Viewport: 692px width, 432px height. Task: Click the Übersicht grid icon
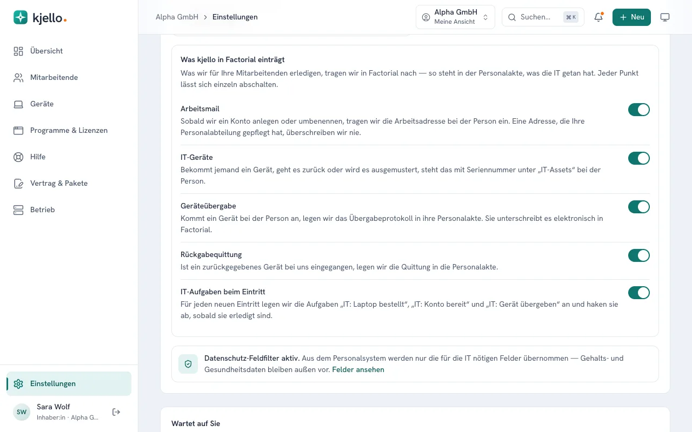[x=18, y=51]
